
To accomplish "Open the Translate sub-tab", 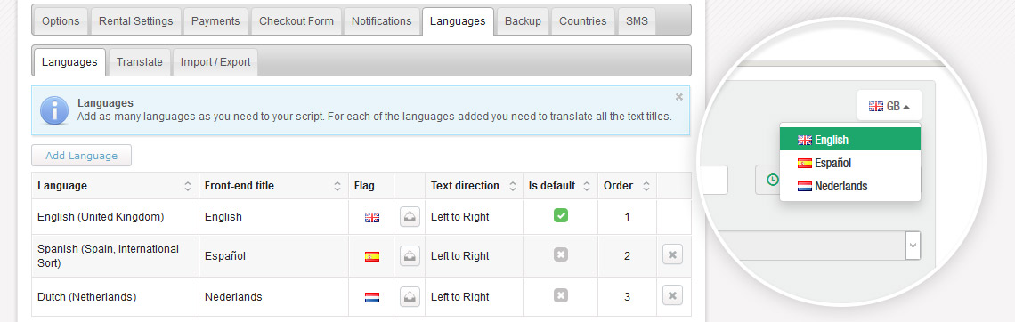I will pyautogui.click(x=139, y=62).
